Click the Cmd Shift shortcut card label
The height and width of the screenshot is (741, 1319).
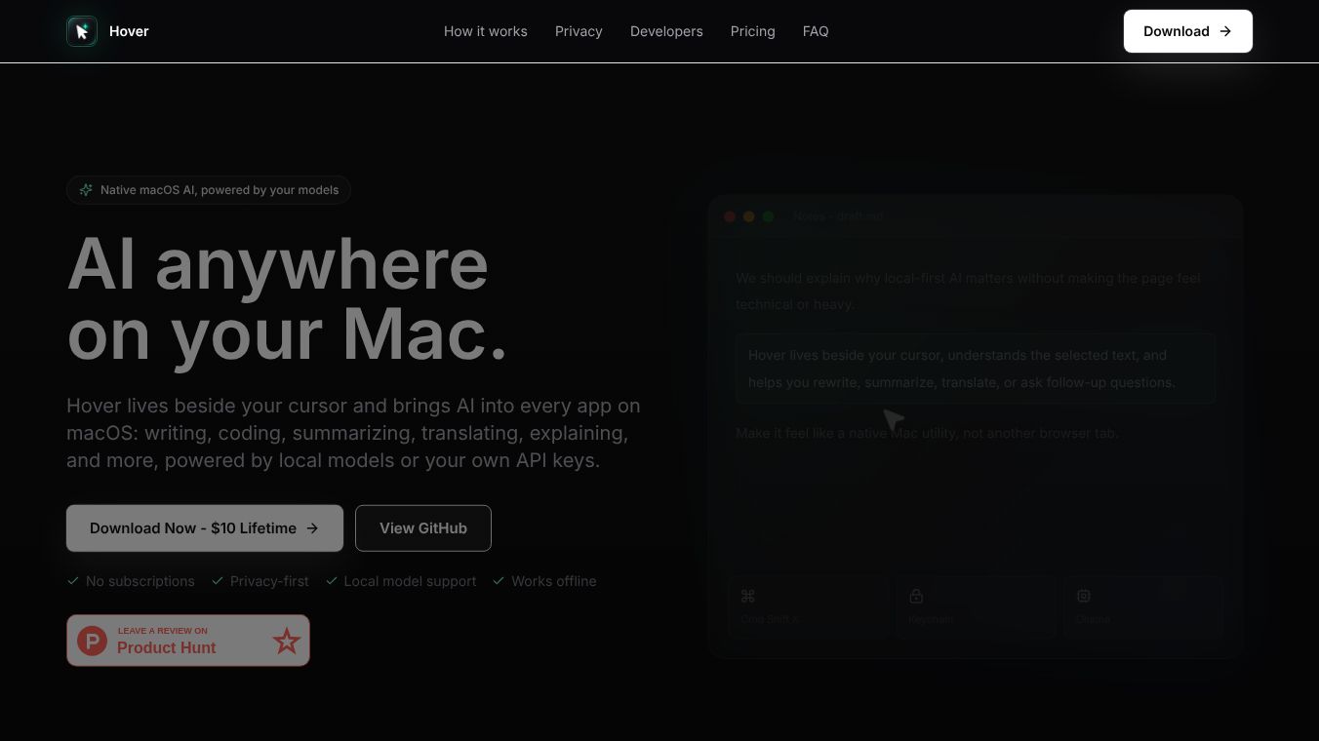770,619
